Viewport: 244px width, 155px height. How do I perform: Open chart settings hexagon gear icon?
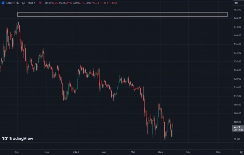(x=242, y=152)
